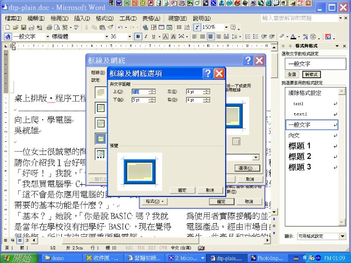Viewport: 351px width, 263px height.
Task: Switch to Normal view at bottom-left
Action: [x=5, y=241]
